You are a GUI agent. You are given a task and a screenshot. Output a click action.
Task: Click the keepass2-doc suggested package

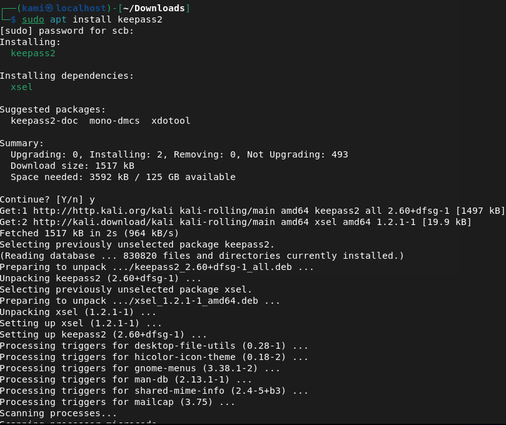point(44,121)
